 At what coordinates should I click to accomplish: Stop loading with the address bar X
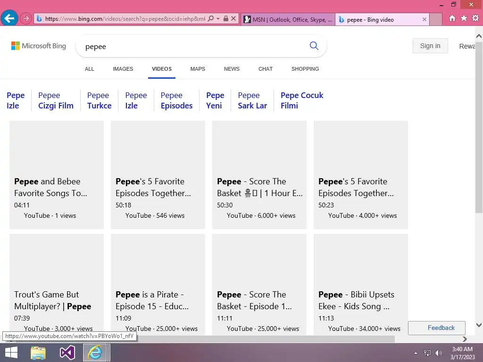pyautogui.click(x=233, y=18)
